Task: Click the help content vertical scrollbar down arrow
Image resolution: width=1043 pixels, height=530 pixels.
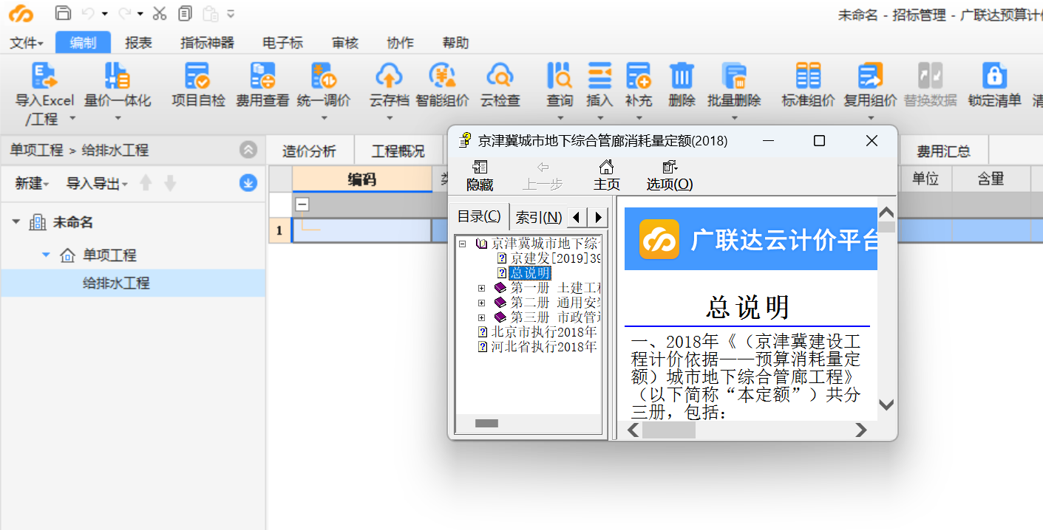Action: [886, 405]
